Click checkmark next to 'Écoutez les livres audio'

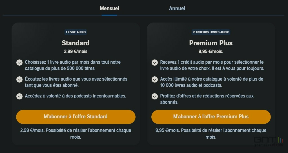(19, 79)
